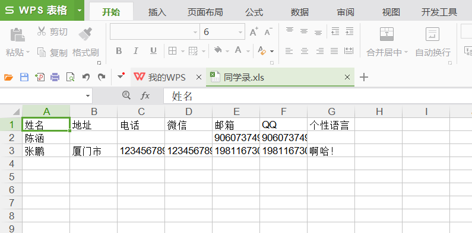Open the 视图 ribbon tab
This screenshot has height=233, width=472.
pyautogui.click(x=391, y=12)
